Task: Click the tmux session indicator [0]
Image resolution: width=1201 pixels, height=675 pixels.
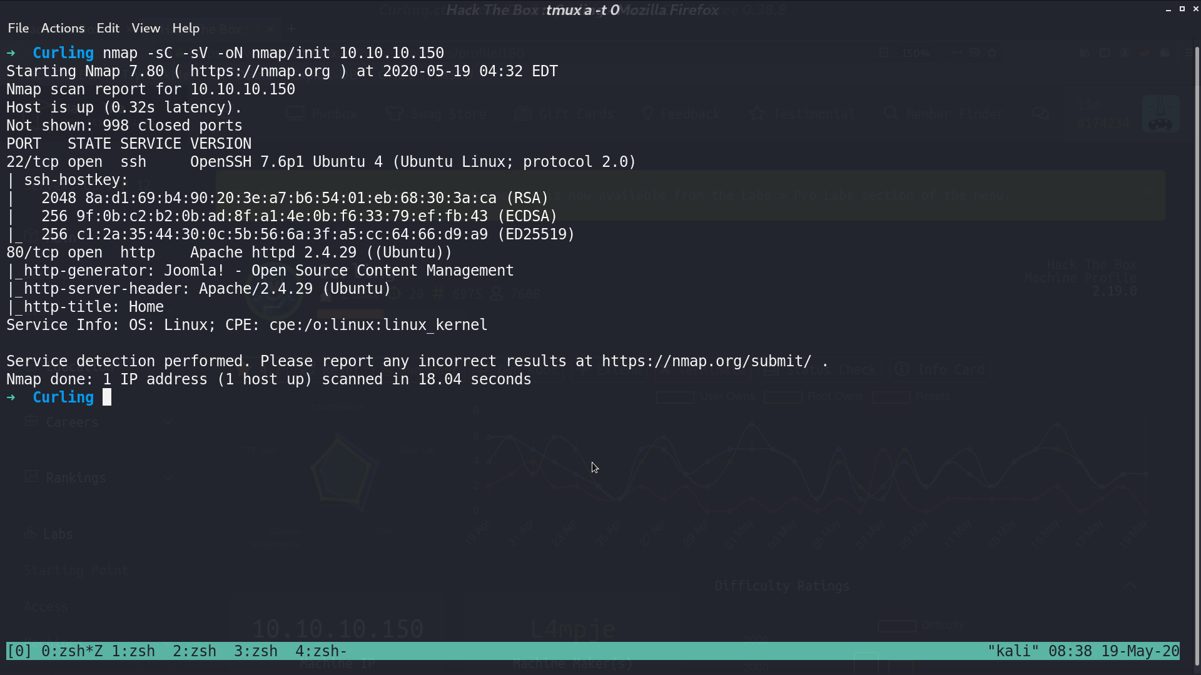Action: pos(19,651)
